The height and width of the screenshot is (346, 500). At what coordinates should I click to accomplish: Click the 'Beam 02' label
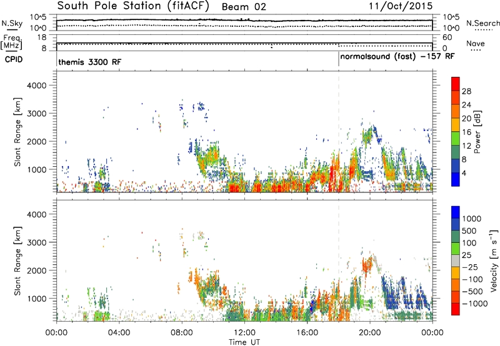click(244, 7)
